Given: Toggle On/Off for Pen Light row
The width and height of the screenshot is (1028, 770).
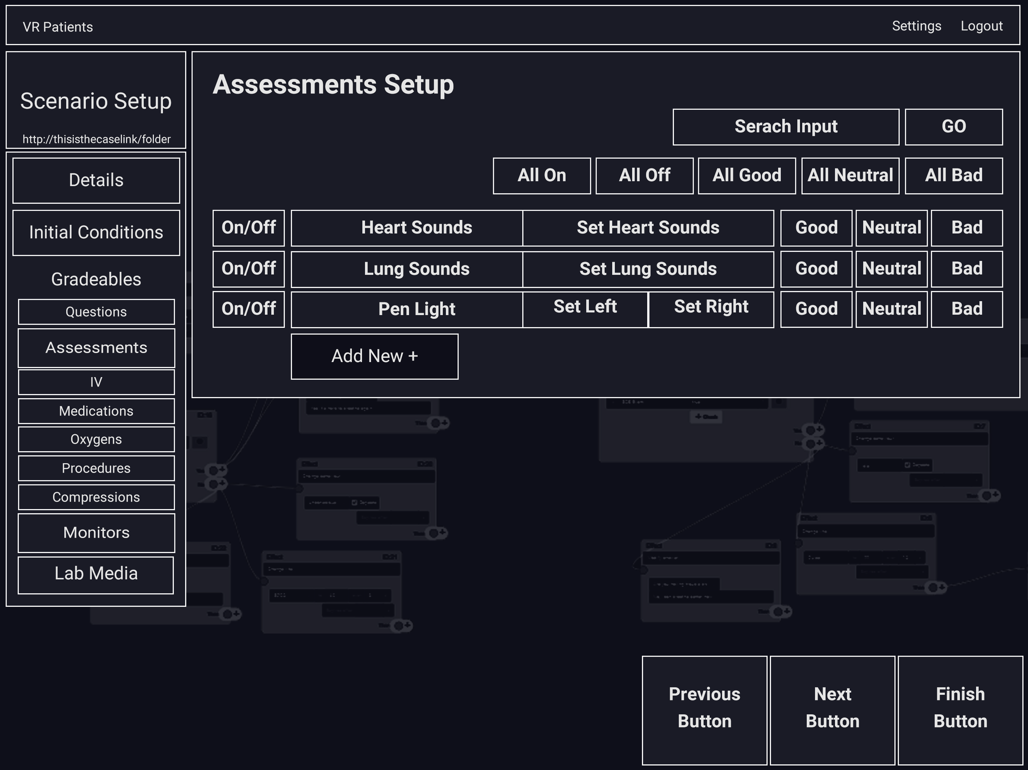Looking at the screenshot, I should click(x=249, y=309).
